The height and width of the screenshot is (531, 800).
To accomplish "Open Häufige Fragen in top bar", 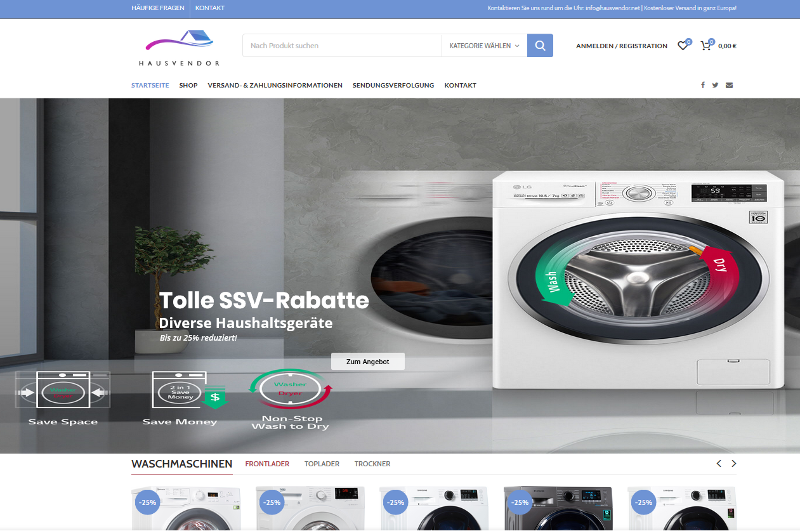I will click(158, 8).
